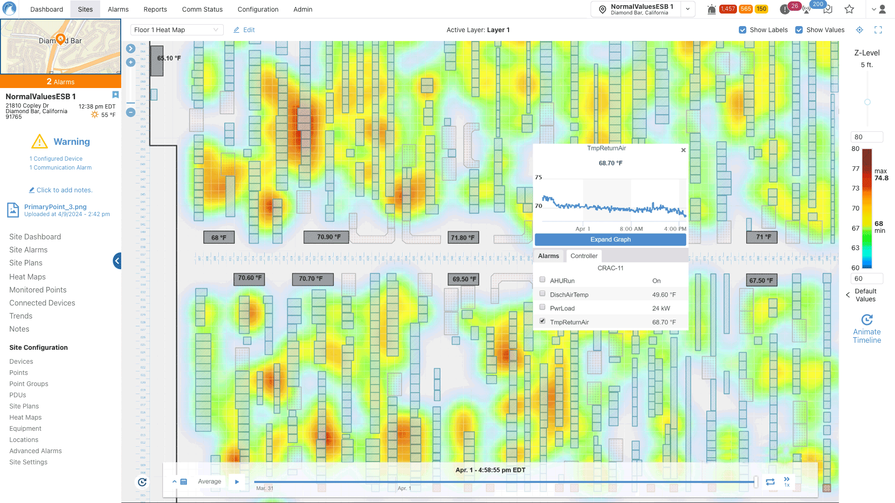This screenshot has width=895, height=503.
Task: Click the 1 Communication Alarm link
Action: 60,168
